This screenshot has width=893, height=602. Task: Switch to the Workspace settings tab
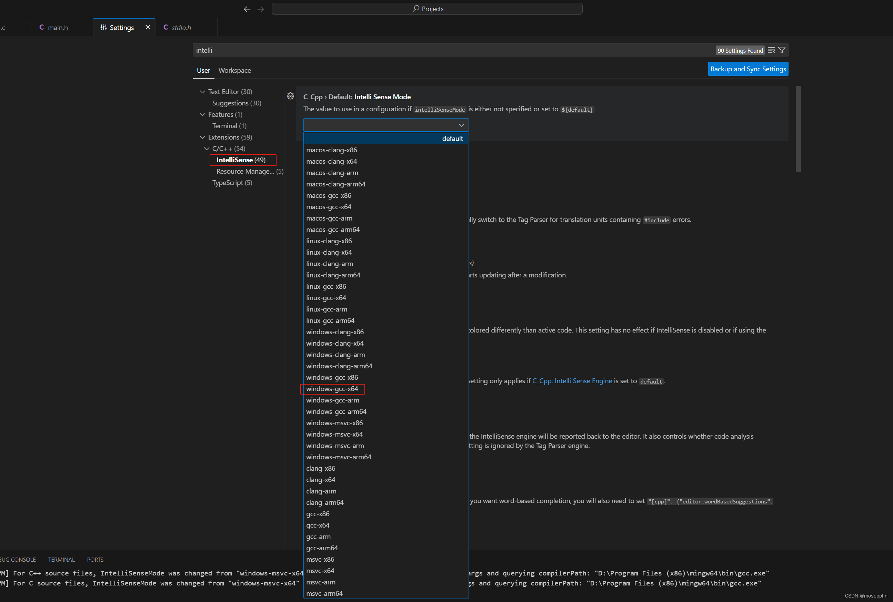[x=234, y=70]
